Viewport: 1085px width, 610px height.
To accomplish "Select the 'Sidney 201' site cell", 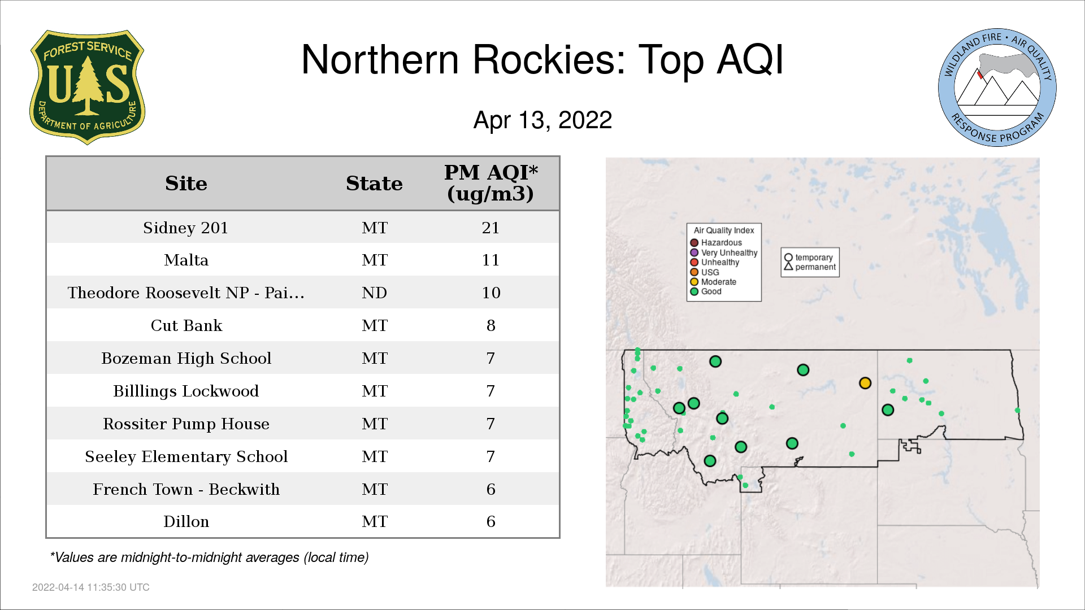I will point(186,228).
